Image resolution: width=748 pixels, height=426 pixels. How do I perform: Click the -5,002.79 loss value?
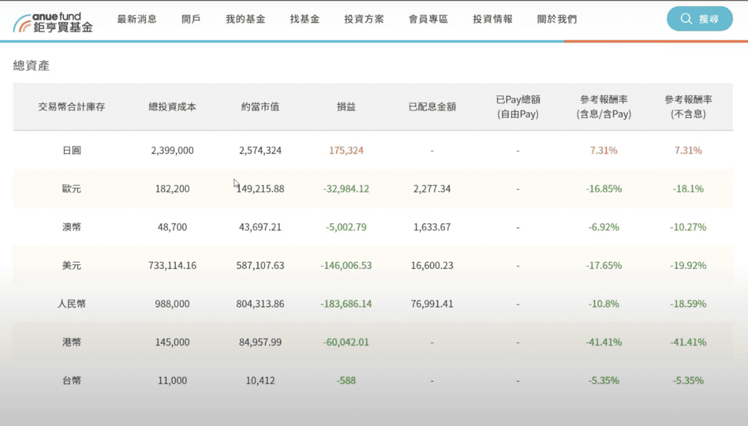[346, 227]
